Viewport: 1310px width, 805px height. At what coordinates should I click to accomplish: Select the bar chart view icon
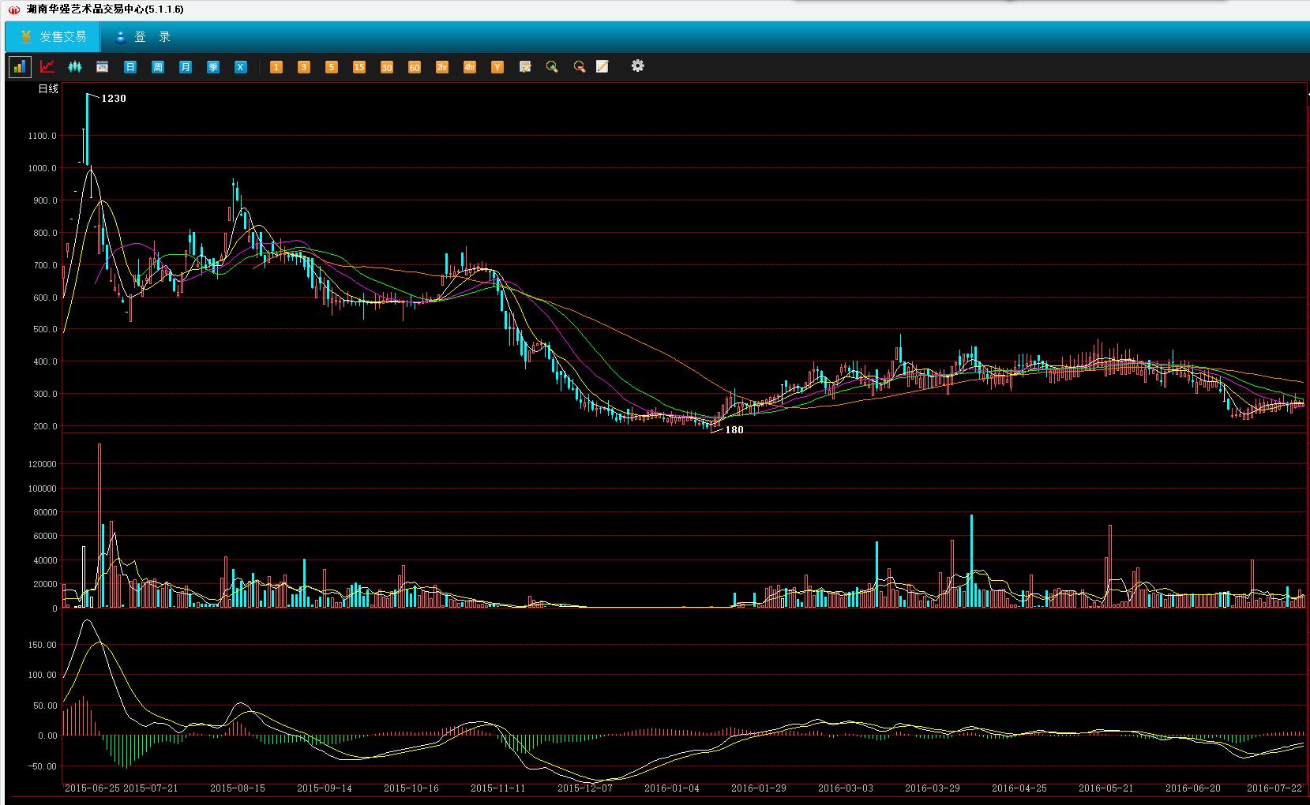[x=20, y=67]
